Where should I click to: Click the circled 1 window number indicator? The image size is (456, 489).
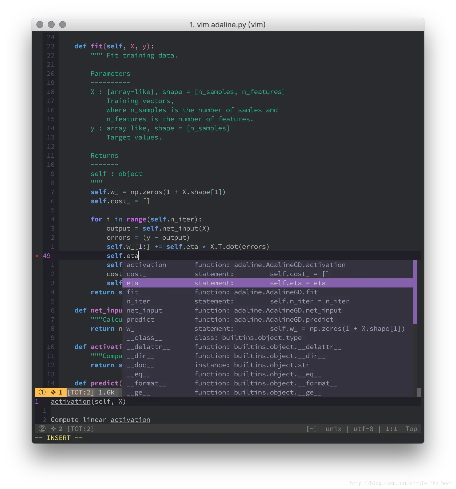tap(42, 392)
